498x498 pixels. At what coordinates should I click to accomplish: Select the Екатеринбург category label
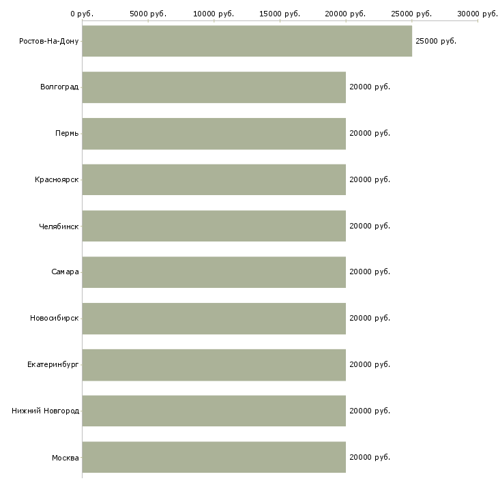click(x=53, y=364)
